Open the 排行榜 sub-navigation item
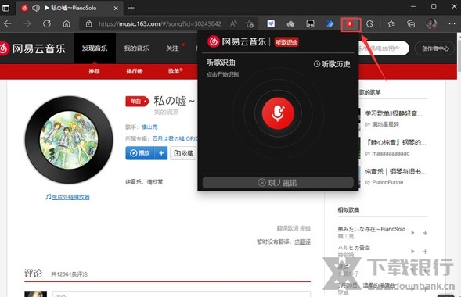This screenshot has height=297, width=461. tap(135, 71)
